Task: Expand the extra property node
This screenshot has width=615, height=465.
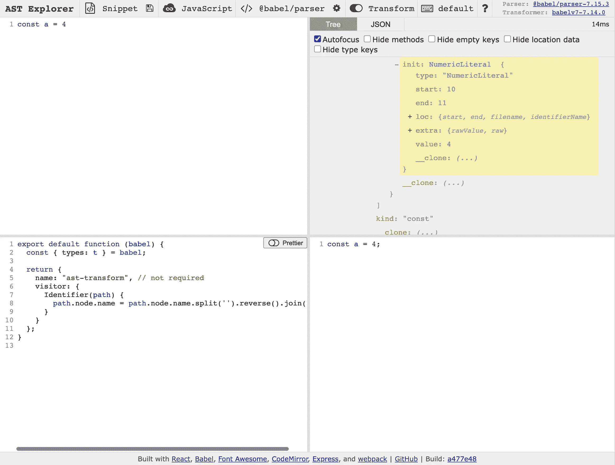Action: click(410, 131)
